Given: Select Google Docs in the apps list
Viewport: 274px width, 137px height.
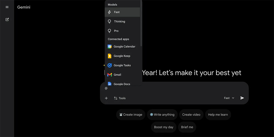Looking at the screenshot, I should pos(122,83).
